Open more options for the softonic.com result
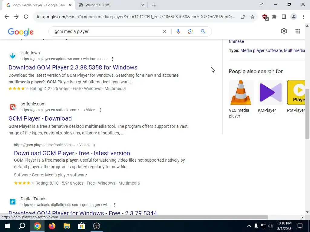310x232 pixels. point(100,110)
